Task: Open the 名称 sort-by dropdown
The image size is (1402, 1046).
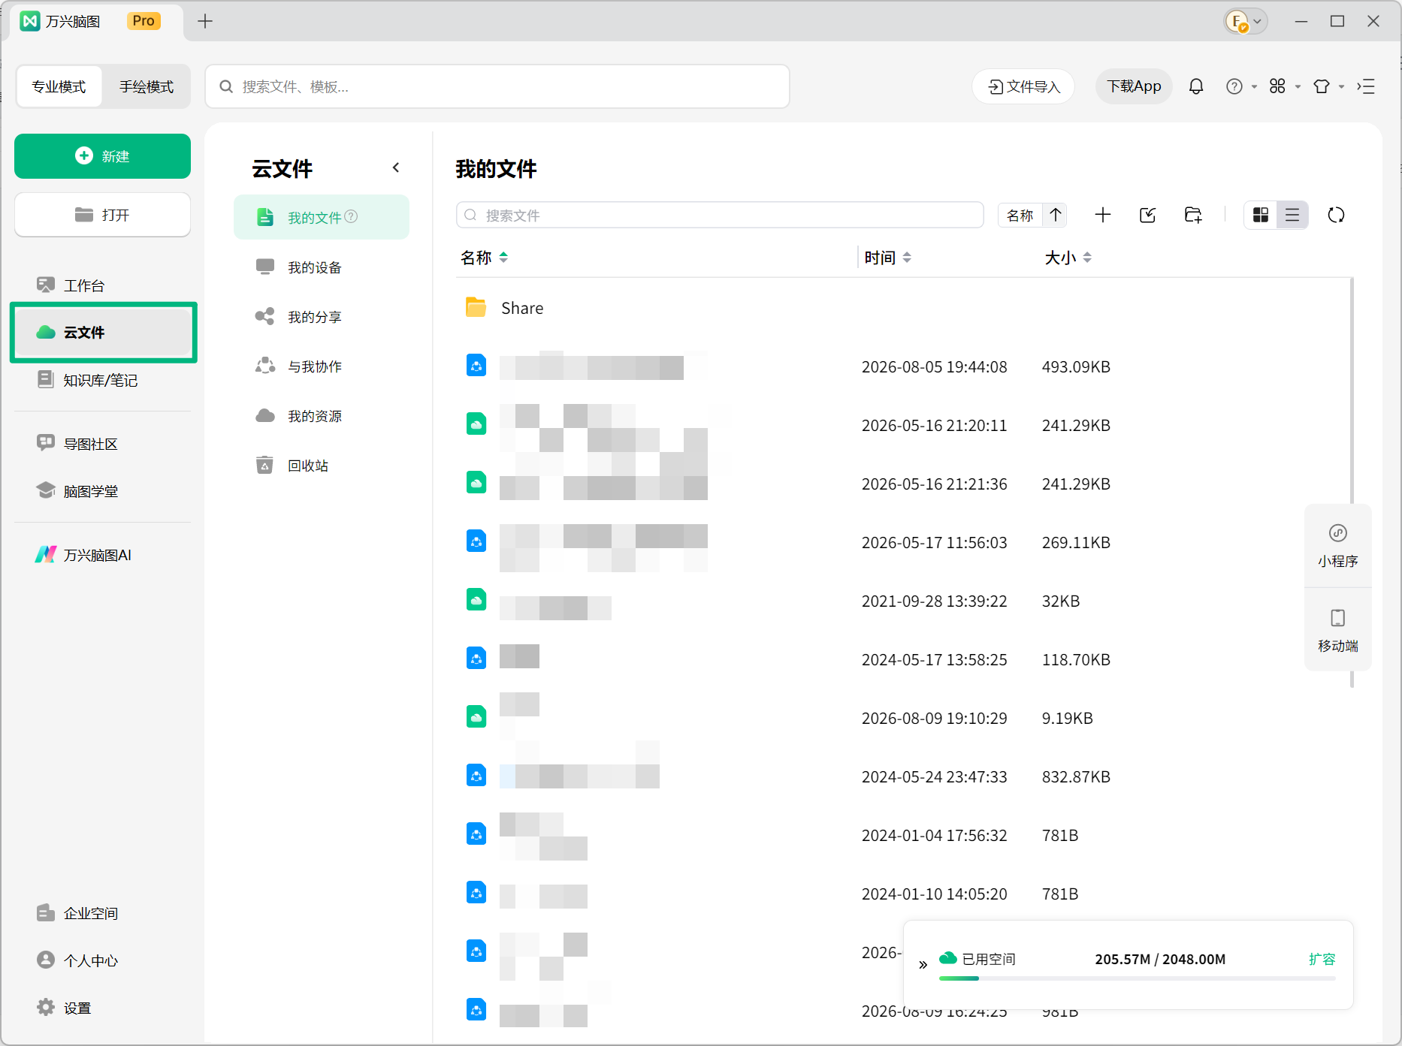Action: (x=1020, y=216)
